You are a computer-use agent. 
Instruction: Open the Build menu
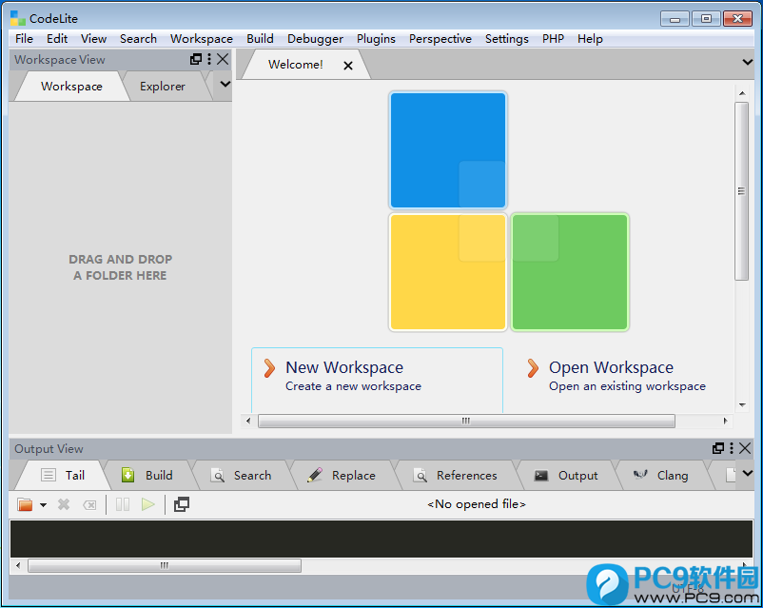(x=260, y=38)
